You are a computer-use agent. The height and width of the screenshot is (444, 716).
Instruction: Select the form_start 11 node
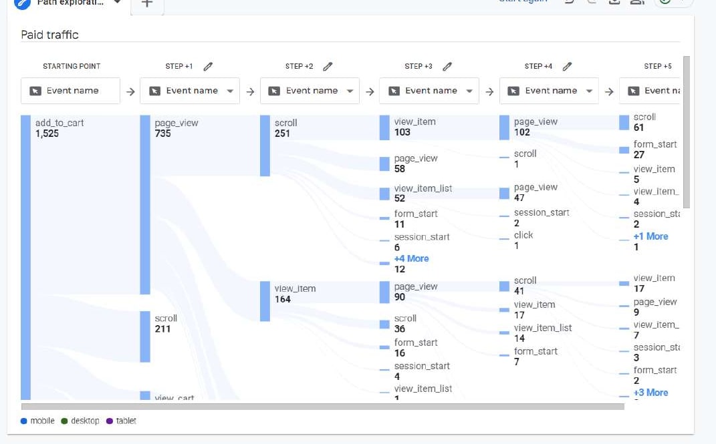click(x=384, y=218)
